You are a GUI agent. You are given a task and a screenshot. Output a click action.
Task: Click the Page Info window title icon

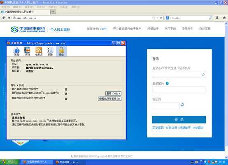coord(9,43)
